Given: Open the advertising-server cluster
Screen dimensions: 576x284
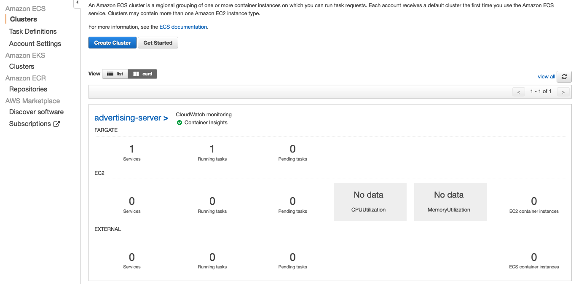Looking at the screenshot, I should point(131,118).
